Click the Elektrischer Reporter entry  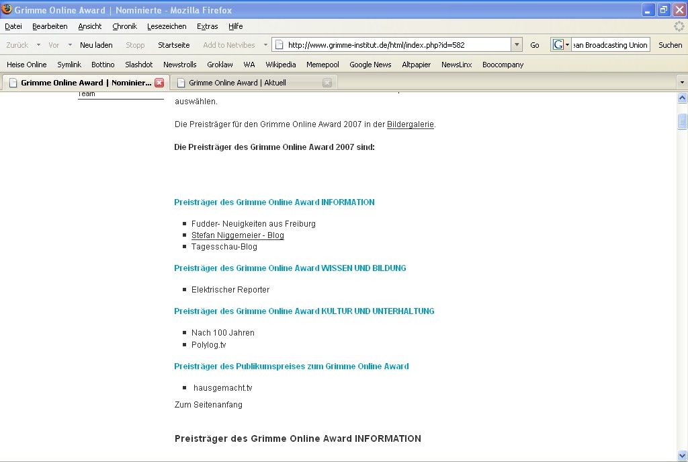[x=230, y=290]
